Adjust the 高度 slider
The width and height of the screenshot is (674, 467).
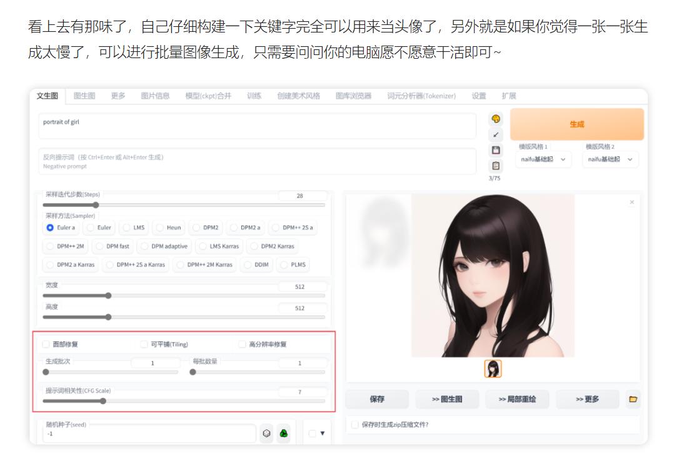[x=184, y=317]
